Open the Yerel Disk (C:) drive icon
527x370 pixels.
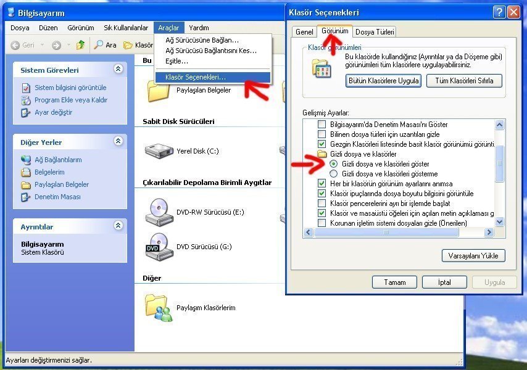click(x=159, y=150)
